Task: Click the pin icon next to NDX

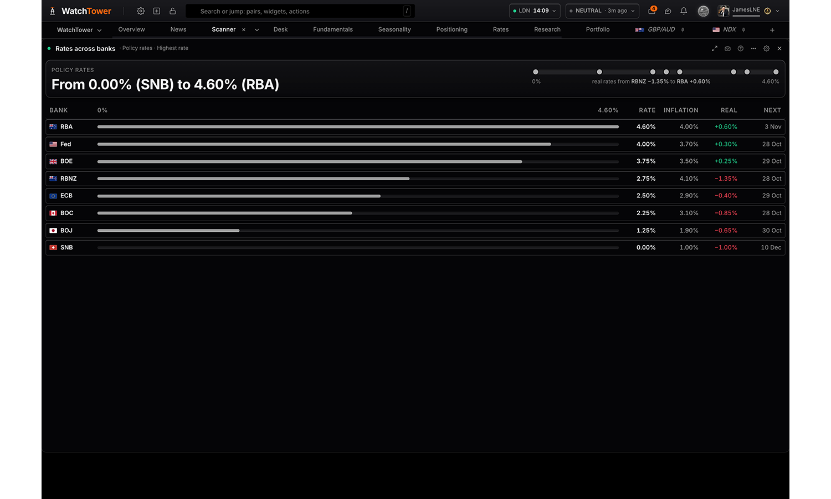Action: click(x=743, y=30)
